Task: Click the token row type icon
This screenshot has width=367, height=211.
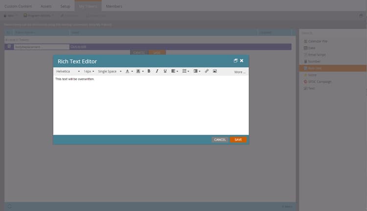Action: click(9, 47)
